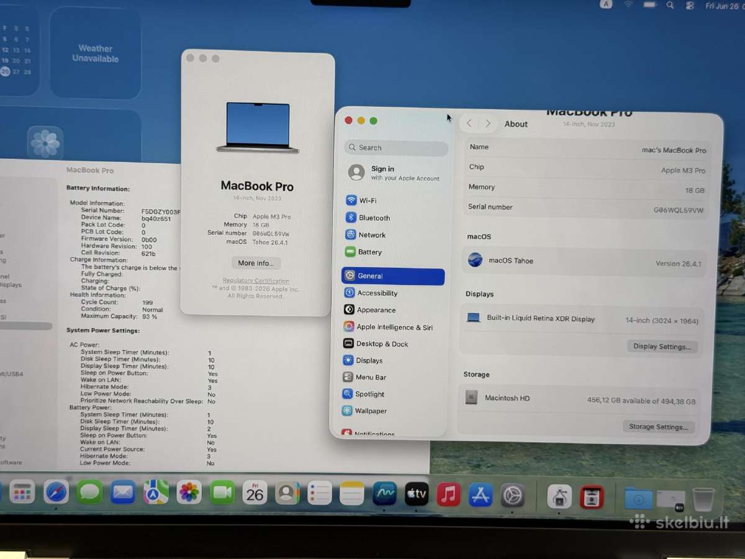Click the Display Settings... button
745x559 pixels.
click(x=662, y=347)
